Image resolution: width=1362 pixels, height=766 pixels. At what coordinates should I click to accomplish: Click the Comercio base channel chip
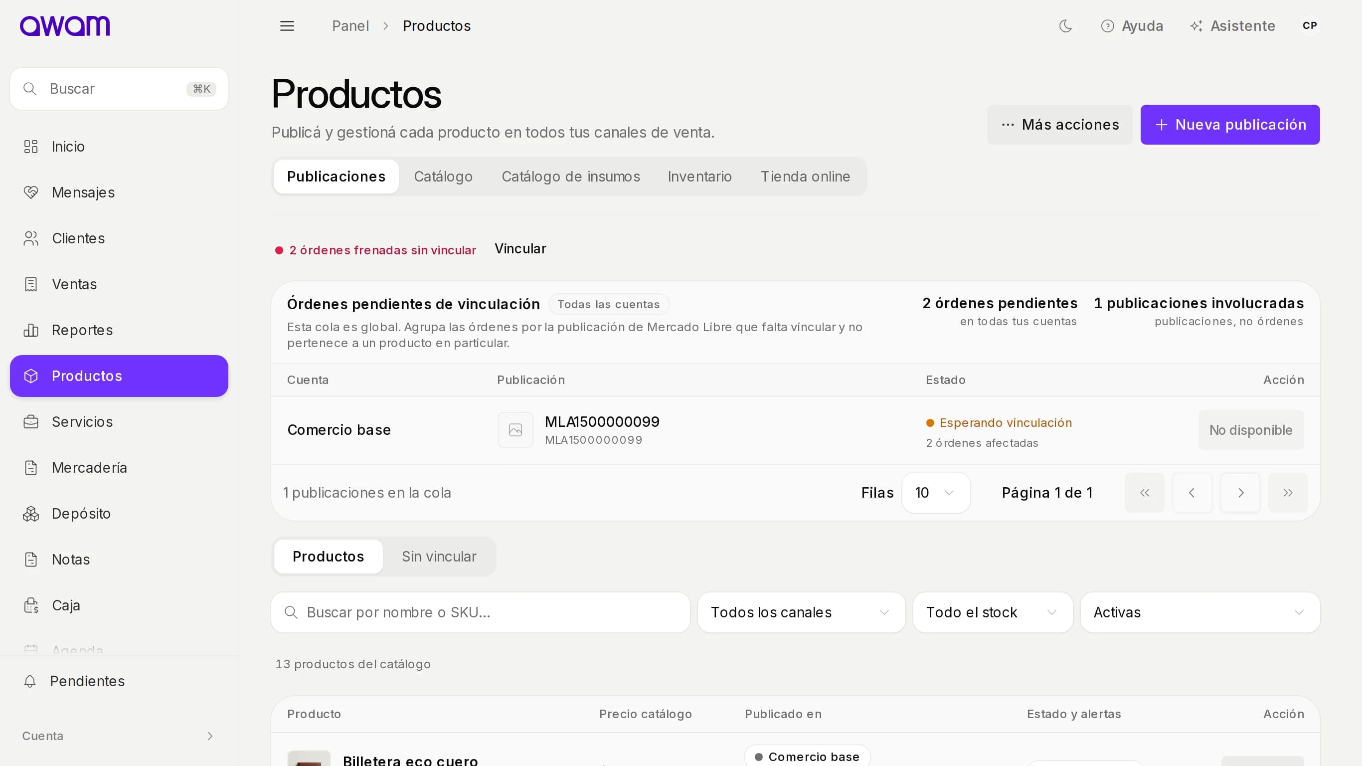tap(807, 757)
